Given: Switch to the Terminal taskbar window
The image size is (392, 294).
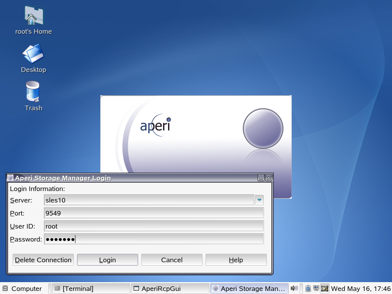Looking at the screenshot, I should (91, 289).
